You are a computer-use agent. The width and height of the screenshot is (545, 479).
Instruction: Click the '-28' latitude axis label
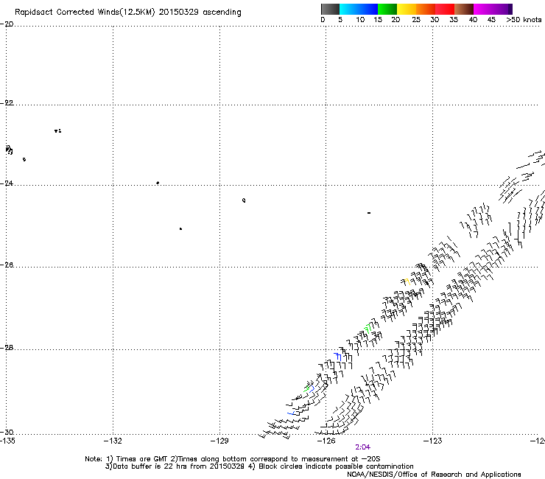click(7, 348)
